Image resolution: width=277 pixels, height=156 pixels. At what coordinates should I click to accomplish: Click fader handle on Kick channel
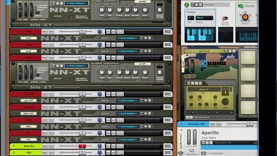point(82,32)
